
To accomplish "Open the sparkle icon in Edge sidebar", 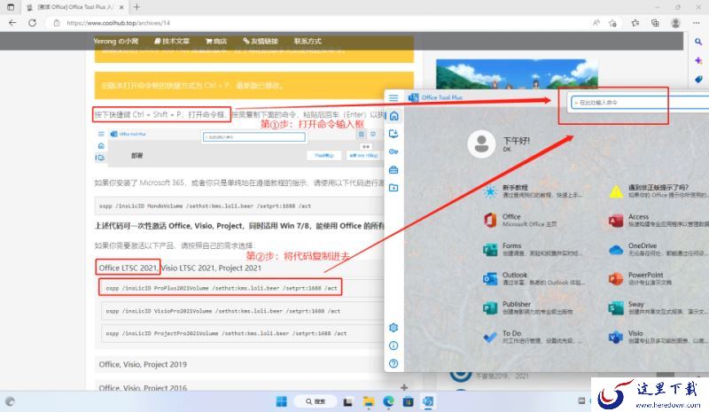I will 698,60.
